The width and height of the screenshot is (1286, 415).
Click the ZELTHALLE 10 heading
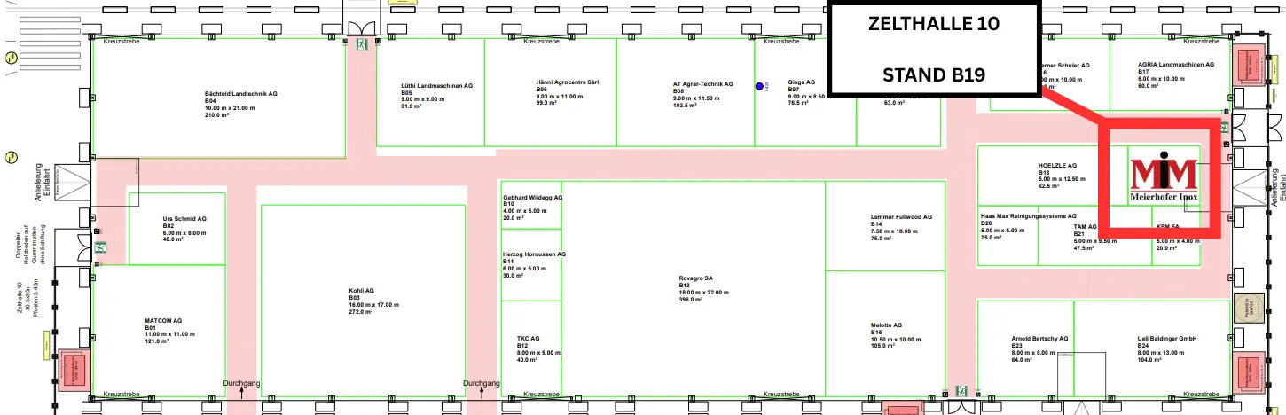pyautogui.click(x=934, y=24)
